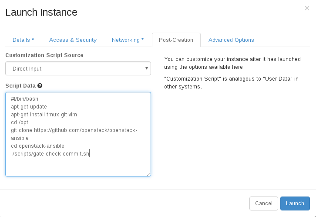Open the Access & Security tab
This screenshot has height=217, width=316.
coord(73,40)
